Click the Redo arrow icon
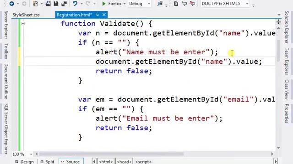The height and width of the screenshot is (164, 293). coord(88,4)
